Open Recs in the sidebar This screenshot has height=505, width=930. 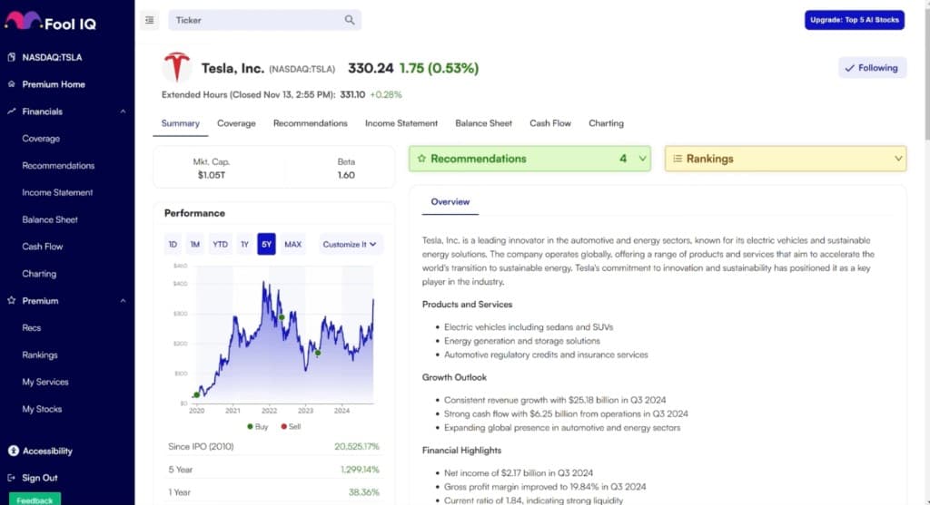[x=32, y=327]
